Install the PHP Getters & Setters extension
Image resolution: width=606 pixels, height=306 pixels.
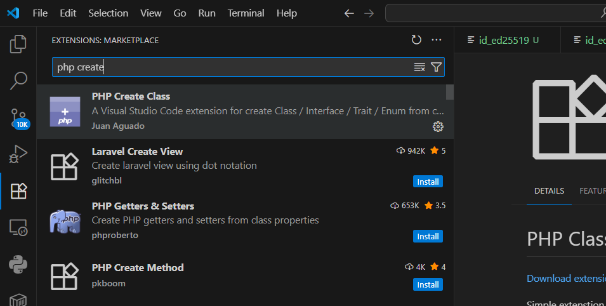428,236
